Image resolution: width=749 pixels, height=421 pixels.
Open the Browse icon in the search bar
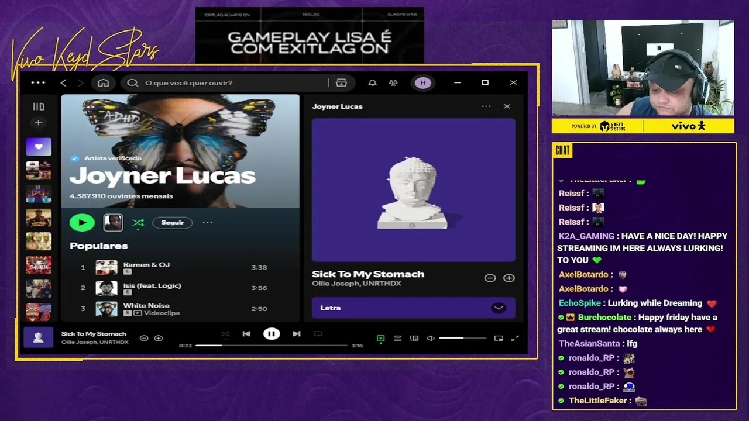pos(342,83)
